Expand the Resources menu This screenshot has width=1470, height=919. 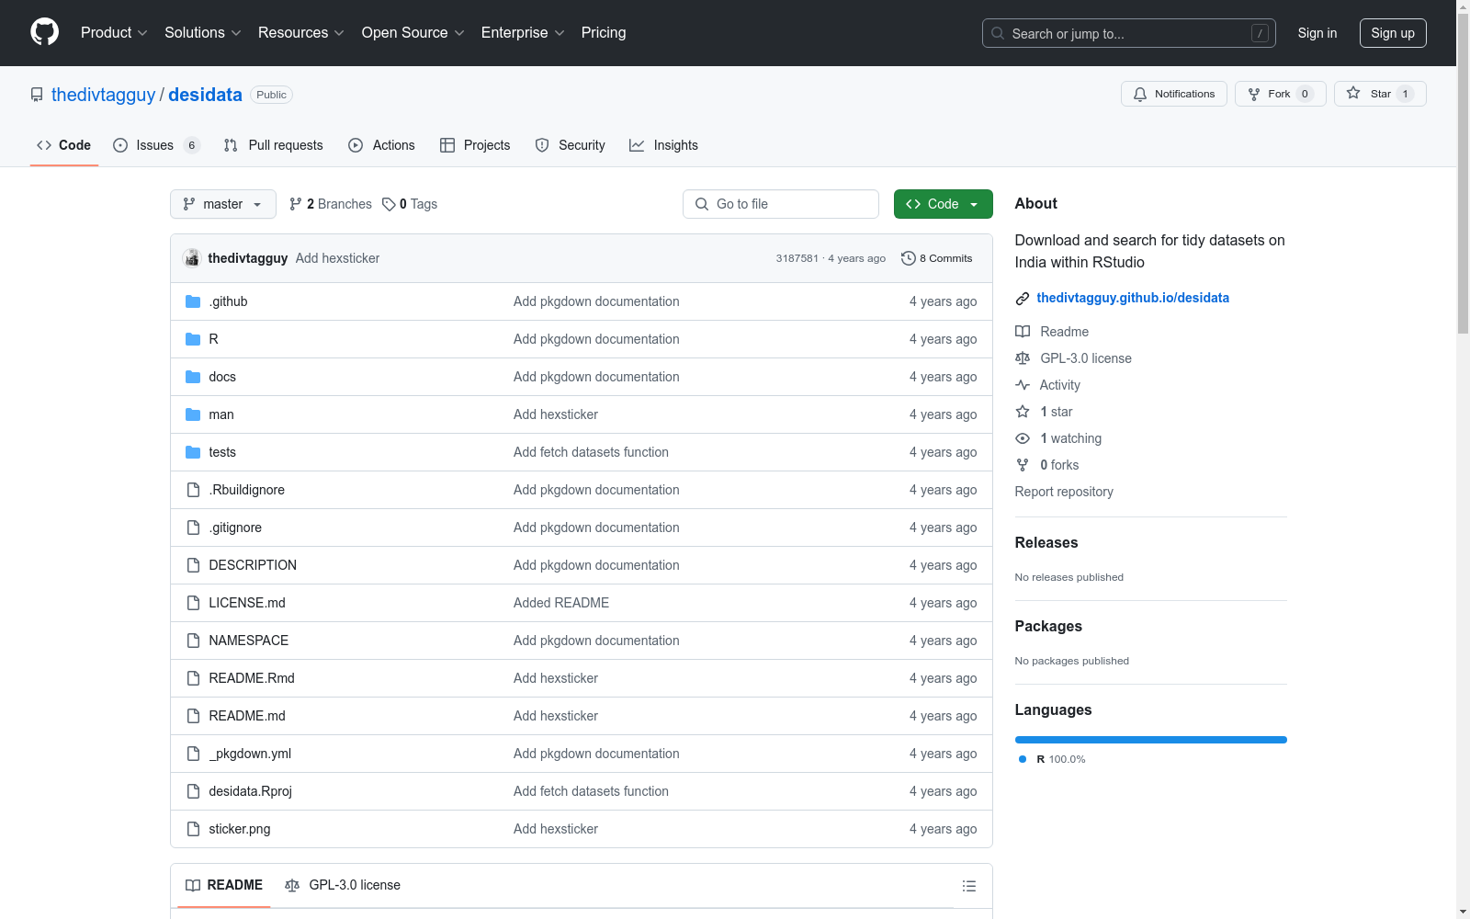(301, 32)
